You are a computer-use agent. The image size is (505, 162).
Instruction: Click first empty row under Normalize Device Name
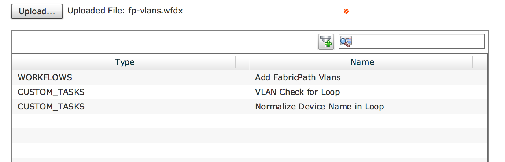[x=369, y=121]
